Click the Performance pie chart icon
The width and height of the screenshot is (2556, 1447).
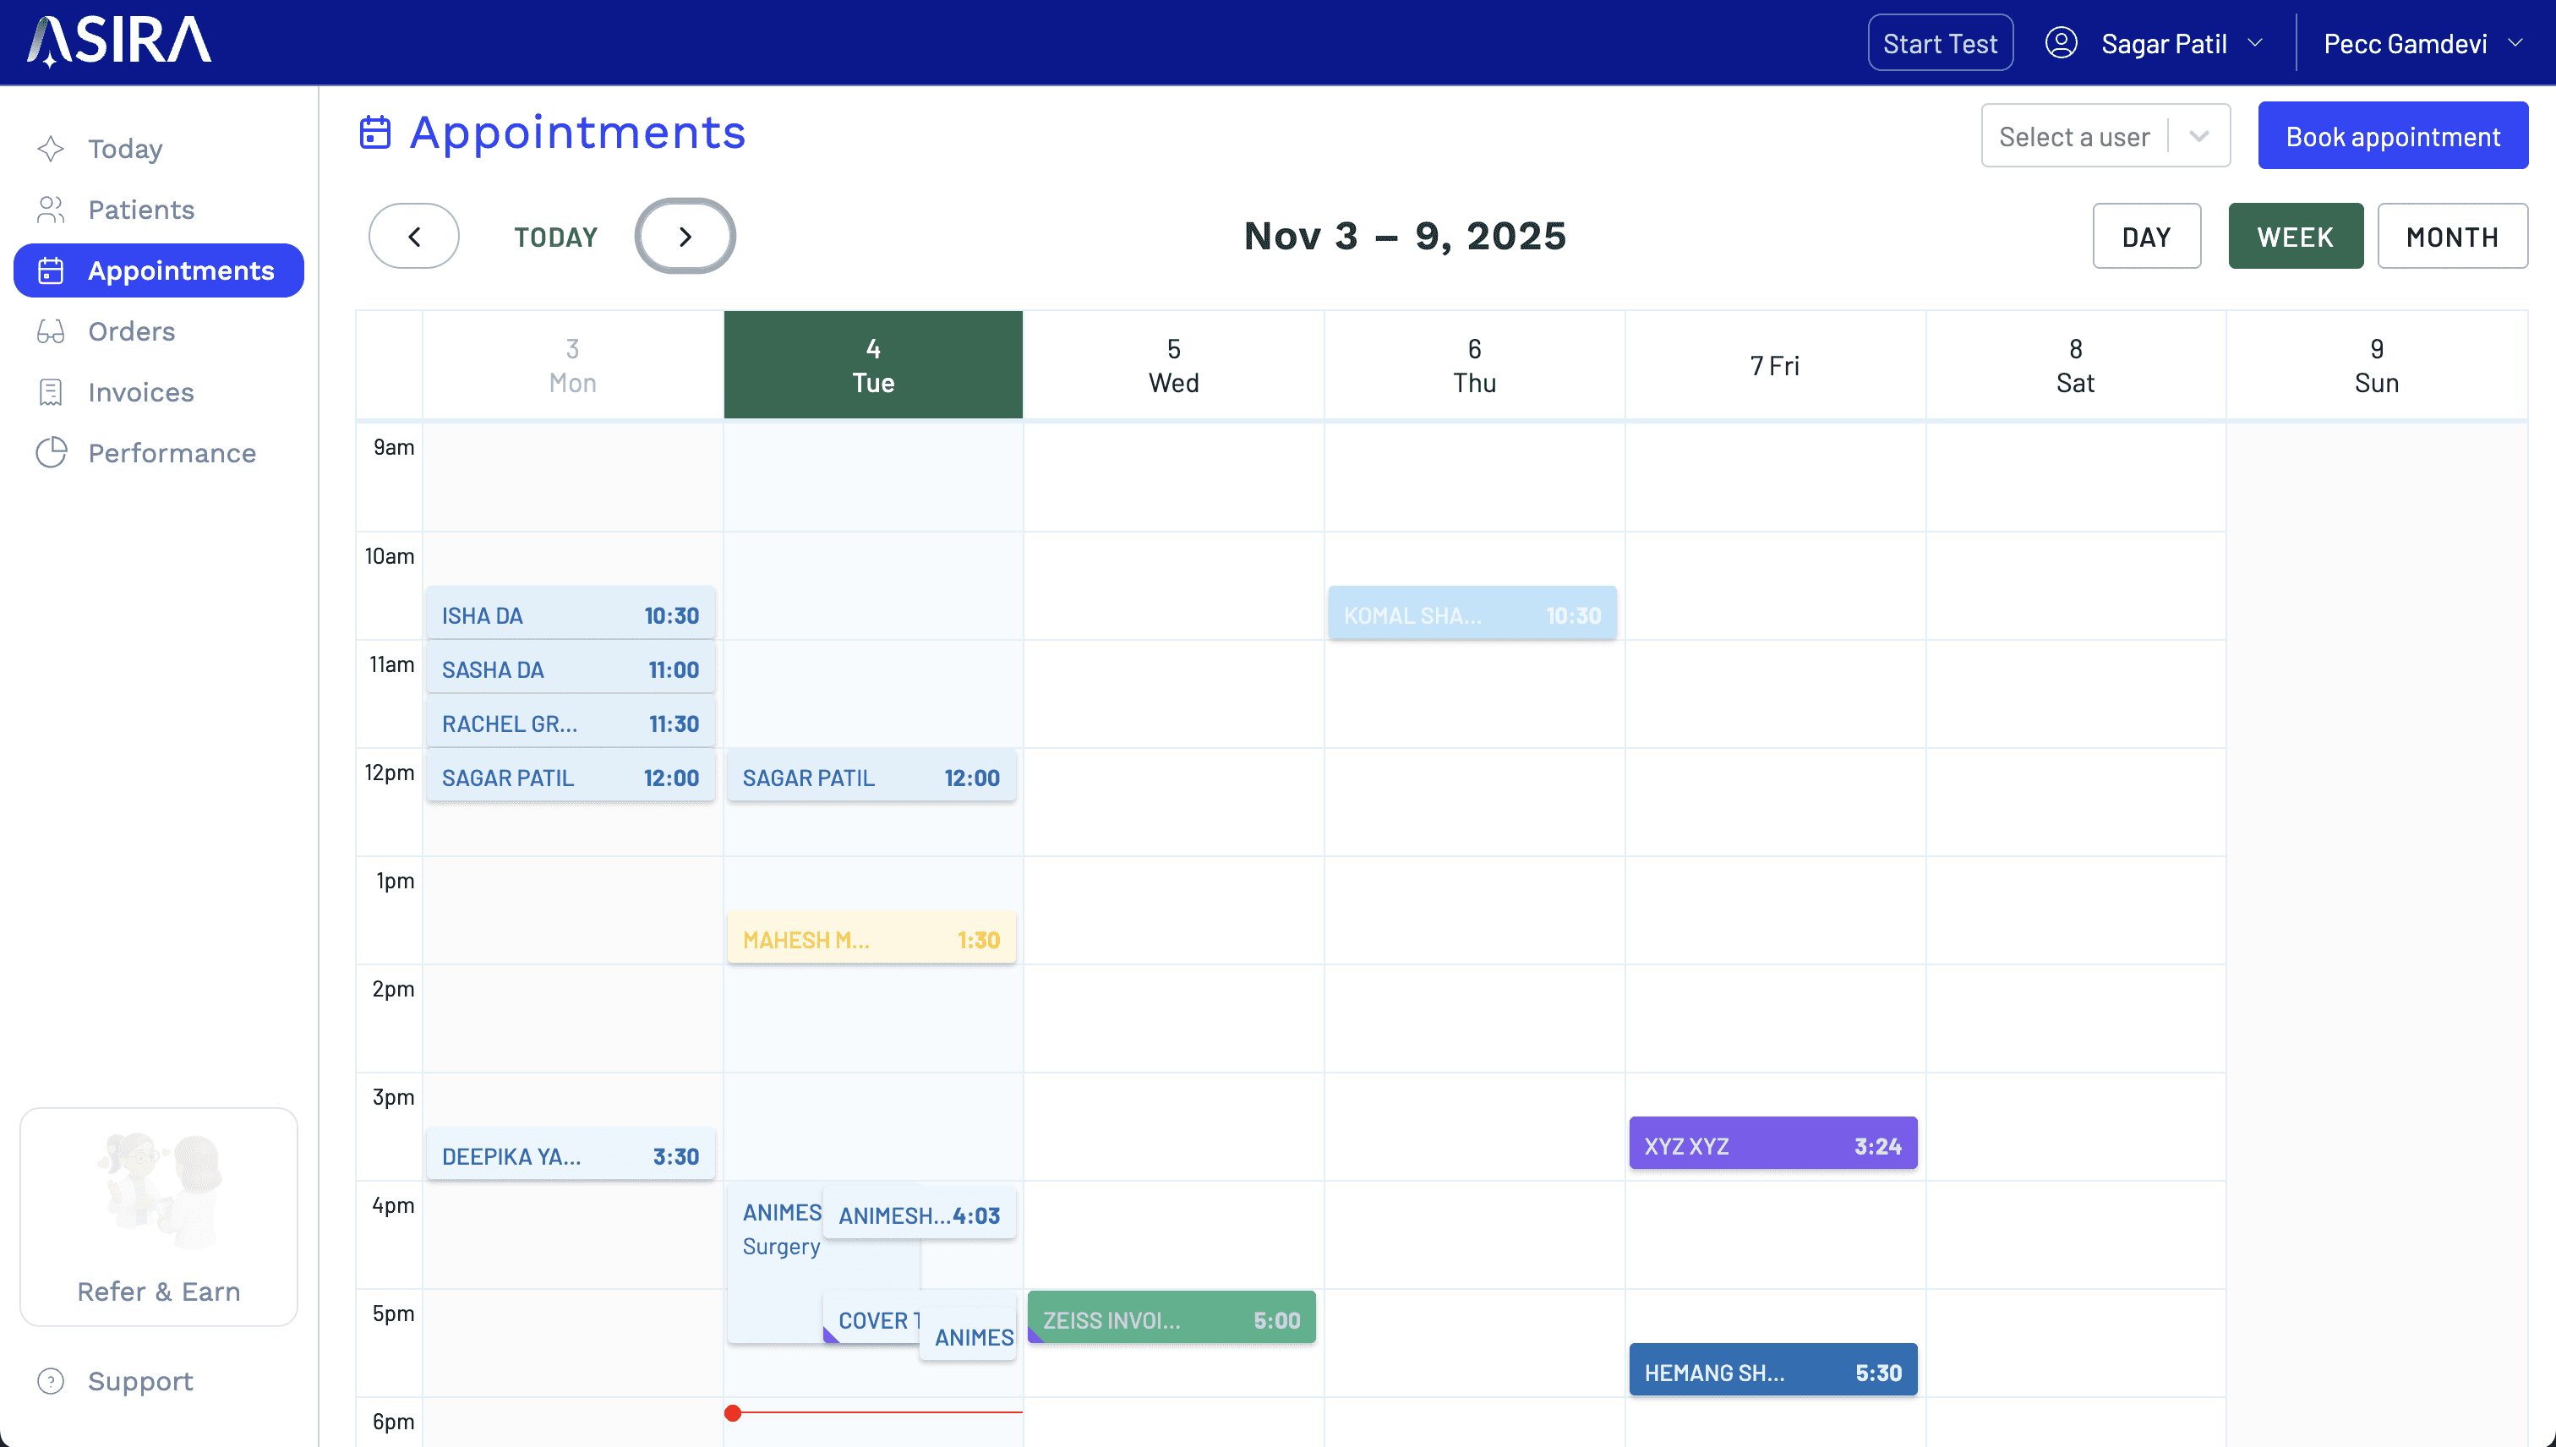point(51,453)
